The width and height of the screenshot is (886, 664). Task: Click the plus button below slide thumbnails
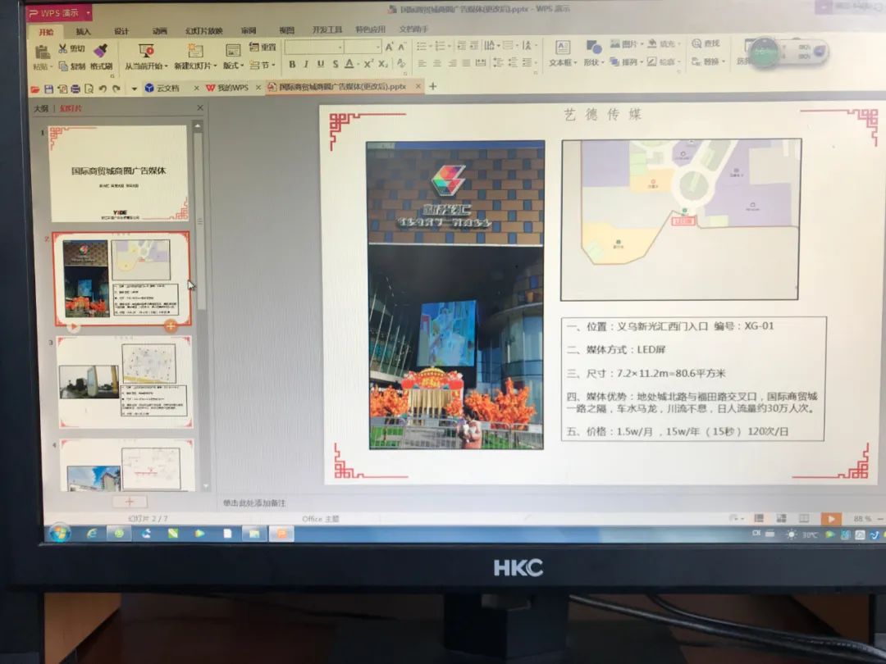point(129,501)
